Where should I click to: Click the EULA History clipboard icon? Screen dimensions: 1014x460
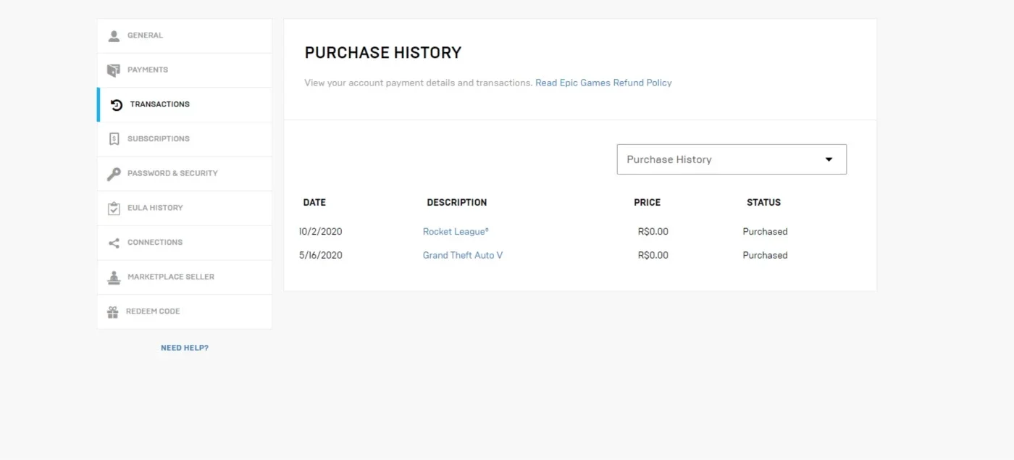coord(114,208)
